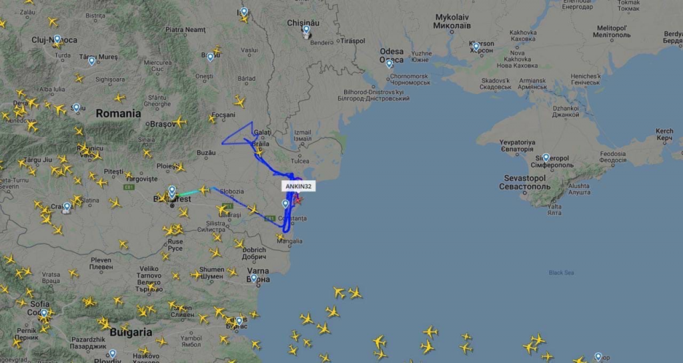Click the ANKIN32 flight callsign label
Viewport: 683px width, 363px height.
pos(298,187)
